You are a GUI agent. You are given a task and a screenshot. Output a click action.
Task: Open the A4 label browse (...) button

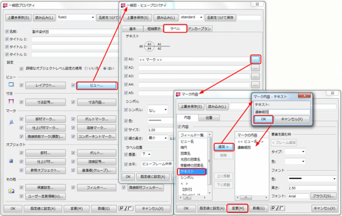tap(255, 85)
